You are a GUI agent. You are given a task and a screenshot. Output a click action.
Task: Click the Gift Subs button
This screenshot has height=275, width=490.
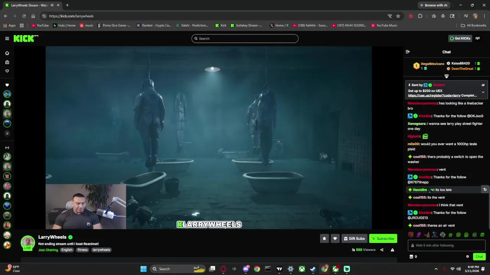(x=354, y=238)
